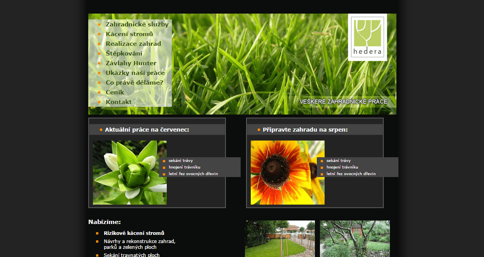
Task: Open Návrhy a rekonstrukce zahrad link
Action: [x=140, y=244]
